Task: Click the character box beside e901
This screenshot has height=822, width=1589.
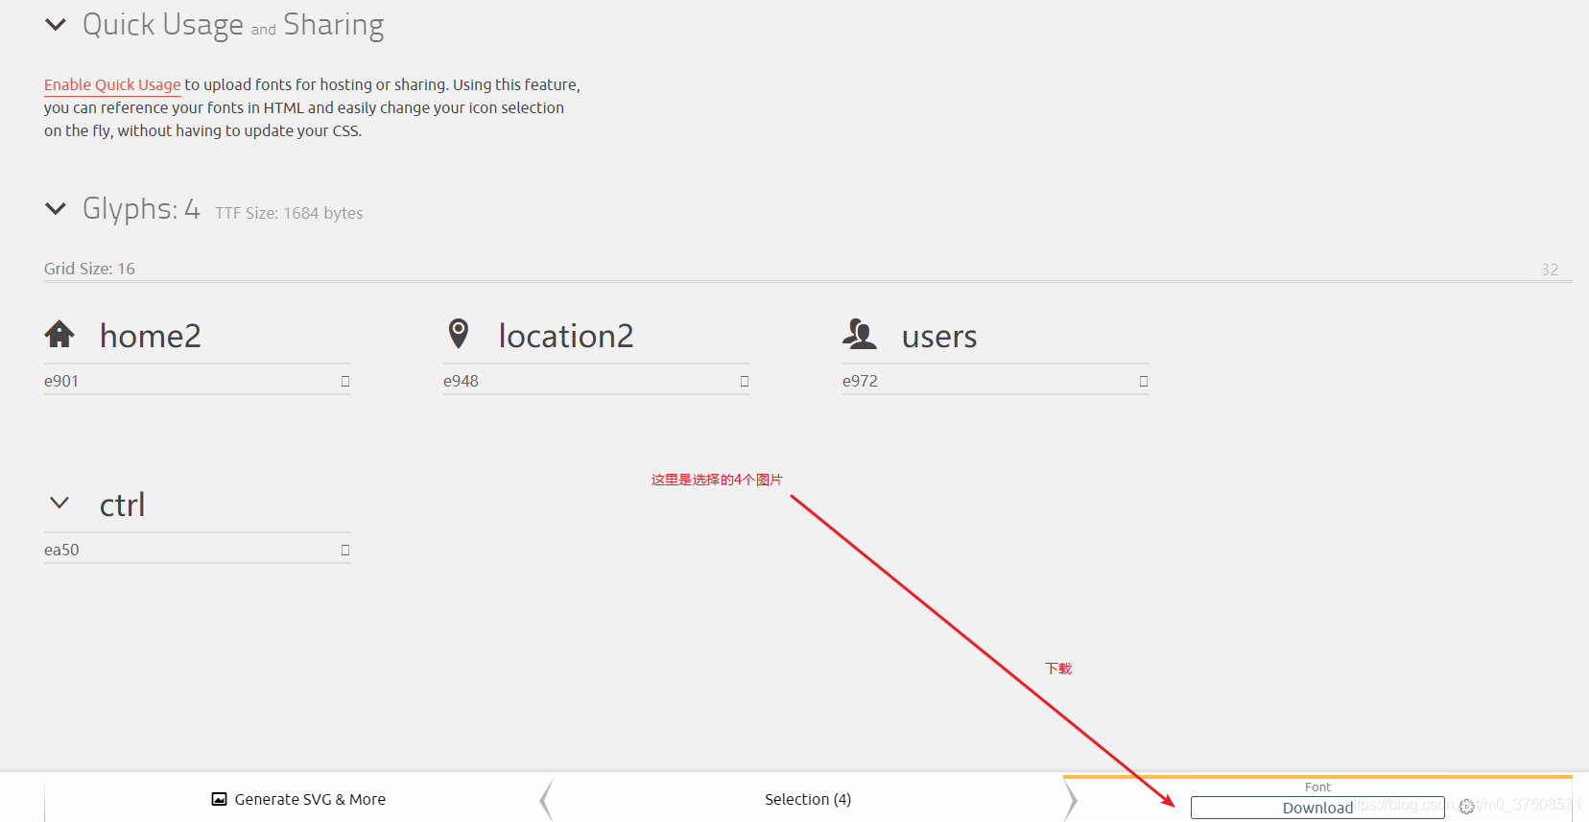Action: [x=345, y=381]
